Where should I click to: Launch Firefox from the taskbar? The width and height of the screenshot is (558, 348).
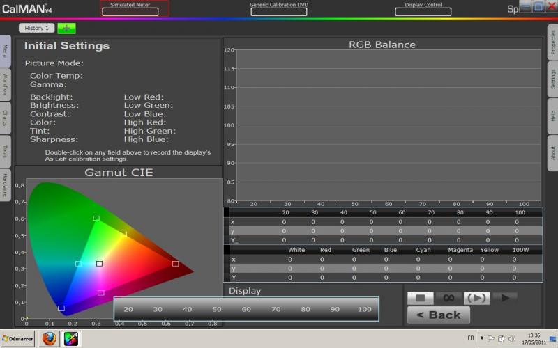coord(49,339)
